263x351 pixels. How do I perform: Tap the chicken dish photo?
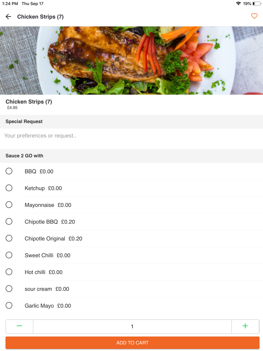[131, 60]
